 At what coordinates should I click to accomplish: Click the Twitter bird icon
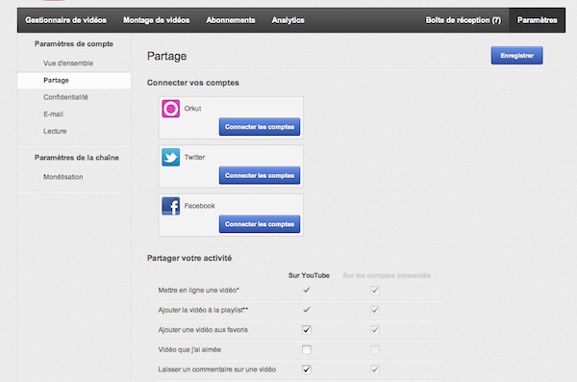tap(171, 157)
